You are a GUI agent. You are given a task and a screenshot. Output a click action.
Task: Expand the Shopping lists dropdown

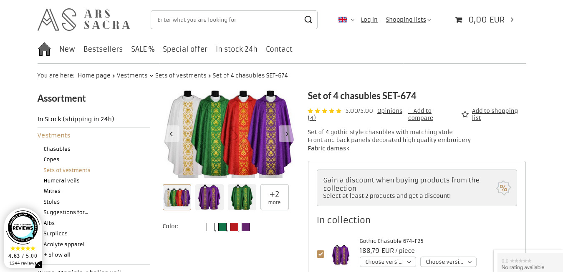tap(408, 20)
